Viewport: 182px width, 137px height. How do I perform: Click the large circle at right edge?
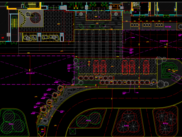point(180,27)
